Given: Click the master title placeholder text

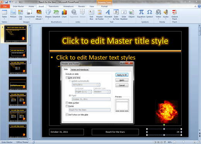Looking at the screenshot, I should [115, 41].
